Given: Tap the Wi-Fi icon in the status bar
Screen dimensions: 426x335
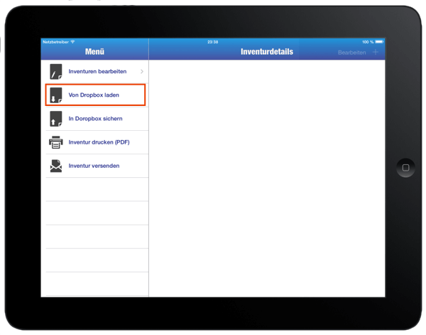Looking at the screenshot, I should pyautogui.click(x=72, y=42).
